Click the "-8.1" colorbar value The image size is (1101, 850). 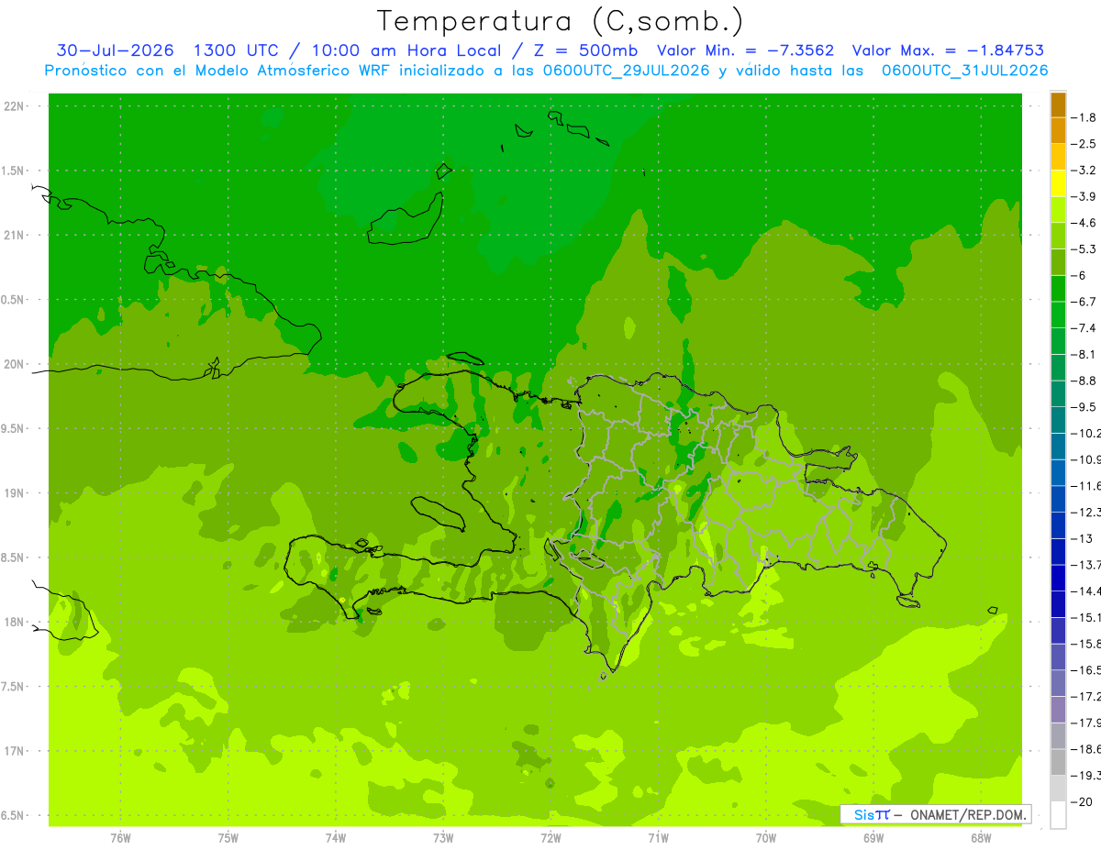[1084, 354]
